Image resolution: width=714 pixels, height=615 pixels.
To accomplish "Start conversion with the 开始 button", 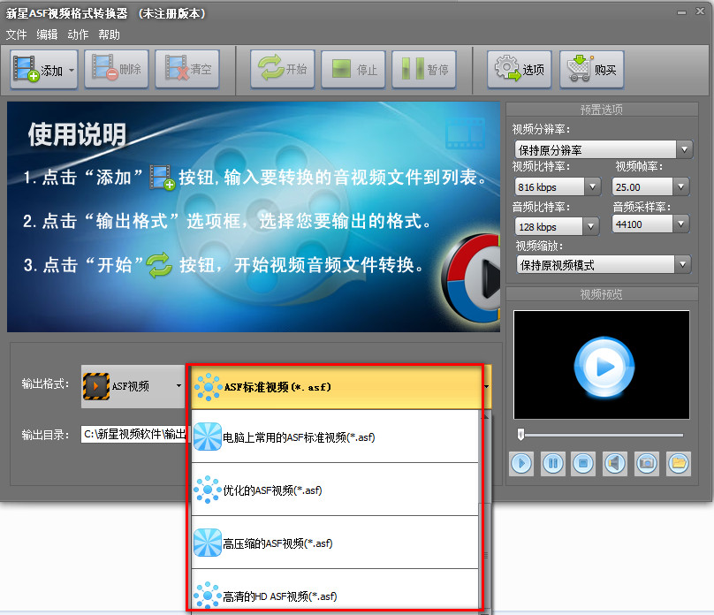I will (x=282, y=69).
